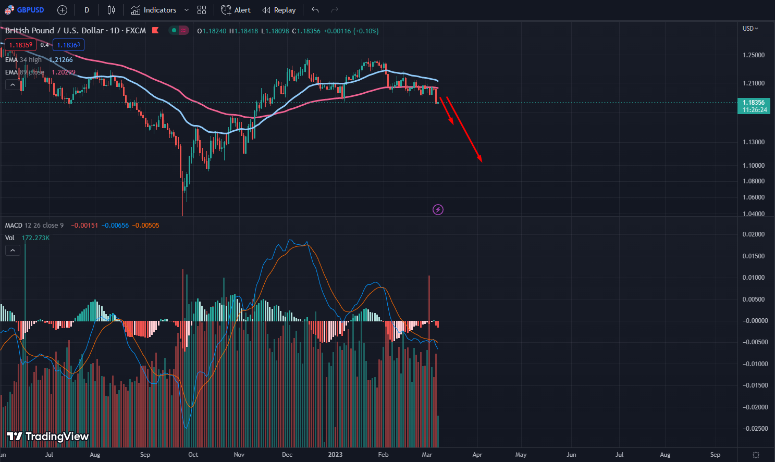This screenshot has height=462, width=775.
Task: Toggle the market status indicator pill
Action: 178,31
